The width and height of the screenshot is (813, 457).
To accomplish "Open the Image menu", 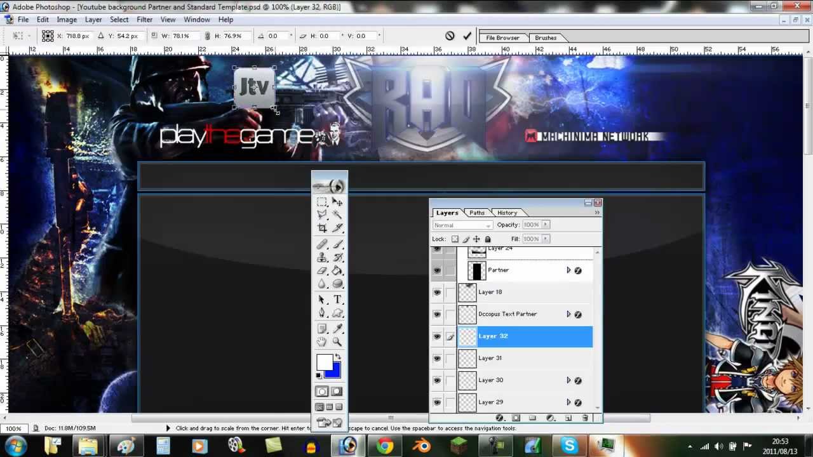I will tap(67, 20).
